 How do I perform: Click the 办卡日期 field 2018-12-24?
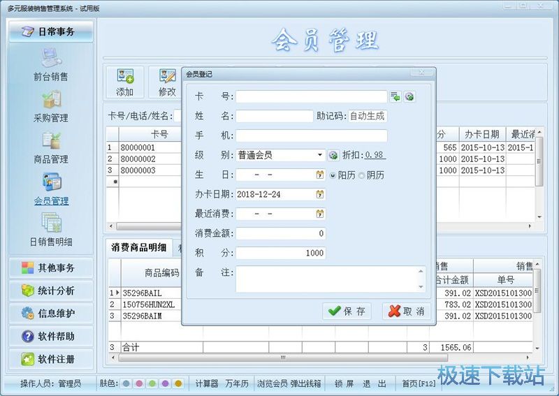(281, 194)
